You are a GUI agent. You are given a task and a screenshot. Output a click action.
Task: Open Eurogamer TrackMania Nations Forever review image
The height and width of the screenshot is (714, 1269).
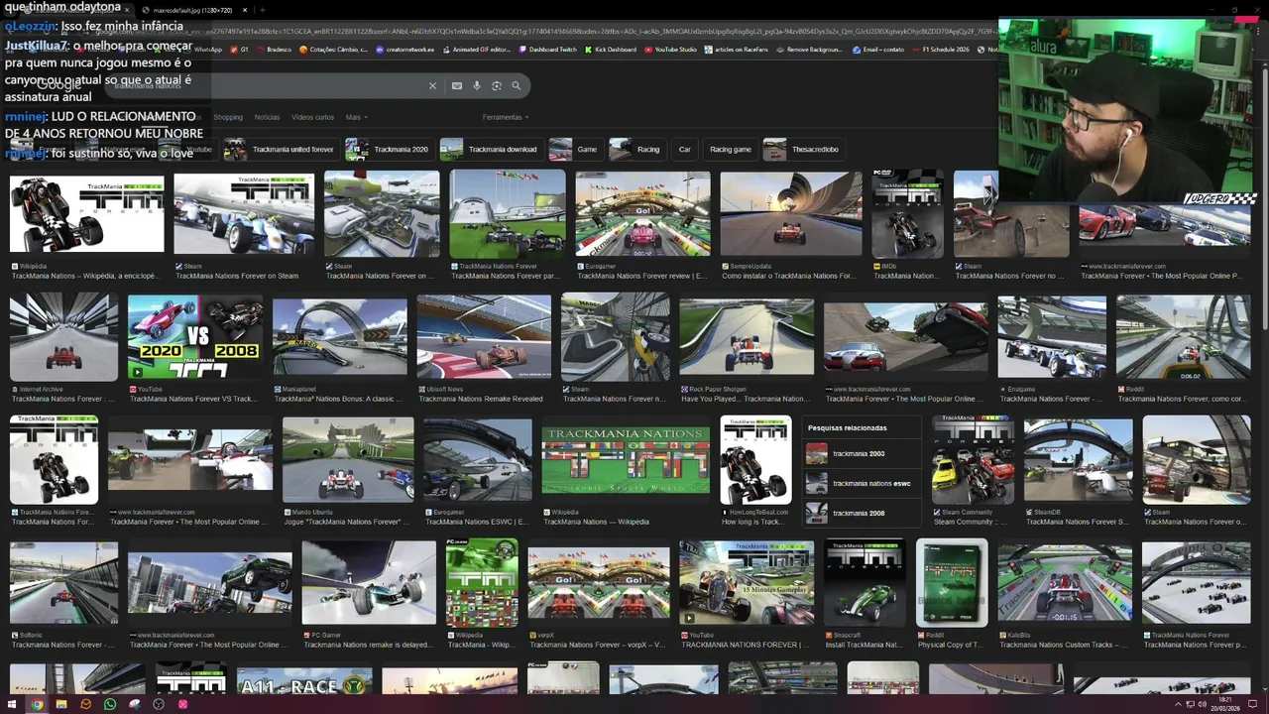coord(642,213)
